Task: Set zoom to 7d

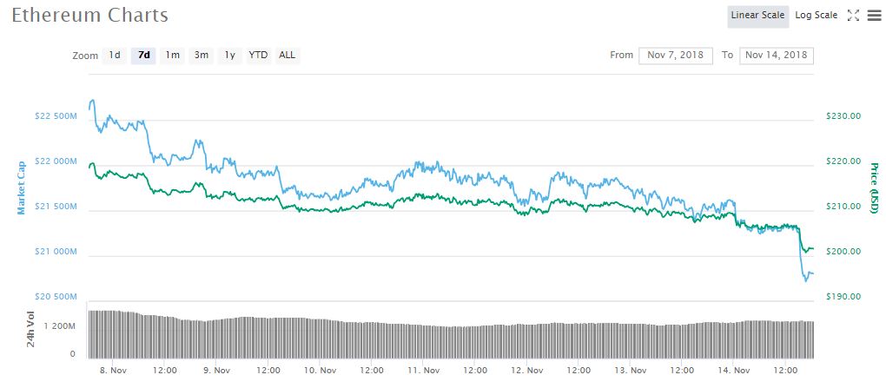Action: pos(143,56)
